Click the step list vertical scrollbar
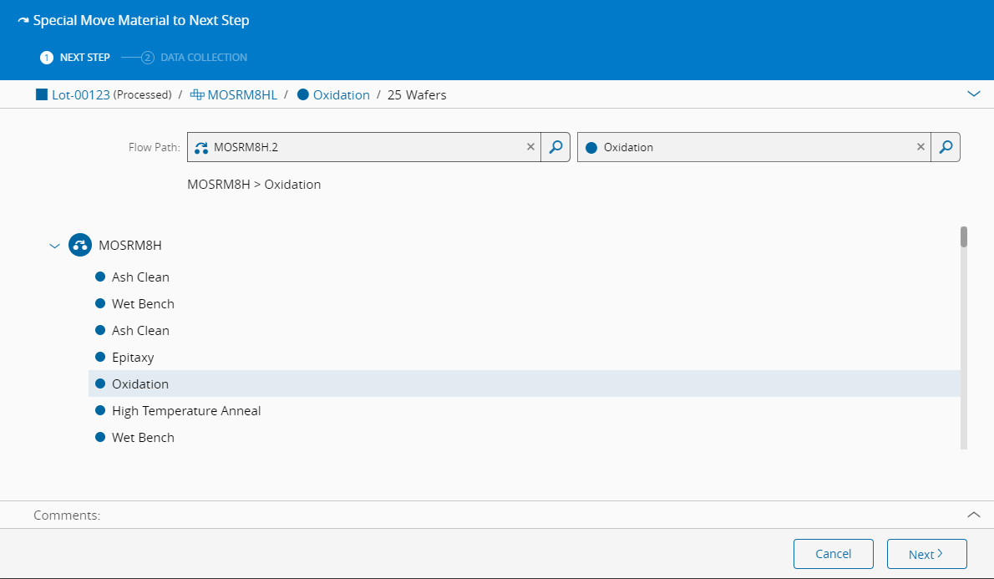This screenshot has height=579, width=994. coord(964,334)
